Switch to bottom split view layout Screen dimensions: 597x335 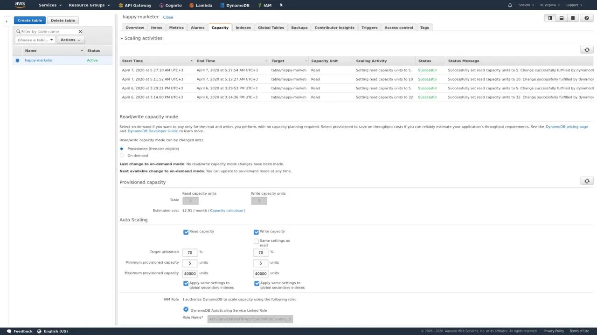point(562,18)
